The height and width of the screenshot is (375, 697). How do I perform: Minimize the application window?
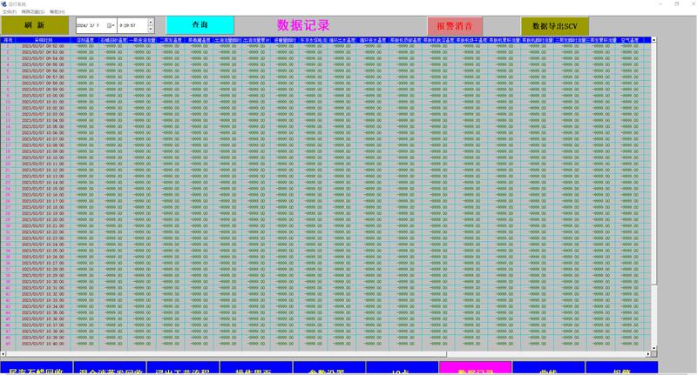[660, 3]
